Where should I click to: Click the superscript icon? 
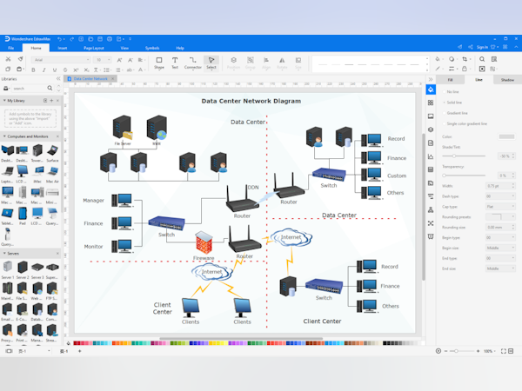pyautogui.click(x=76, y=70)
